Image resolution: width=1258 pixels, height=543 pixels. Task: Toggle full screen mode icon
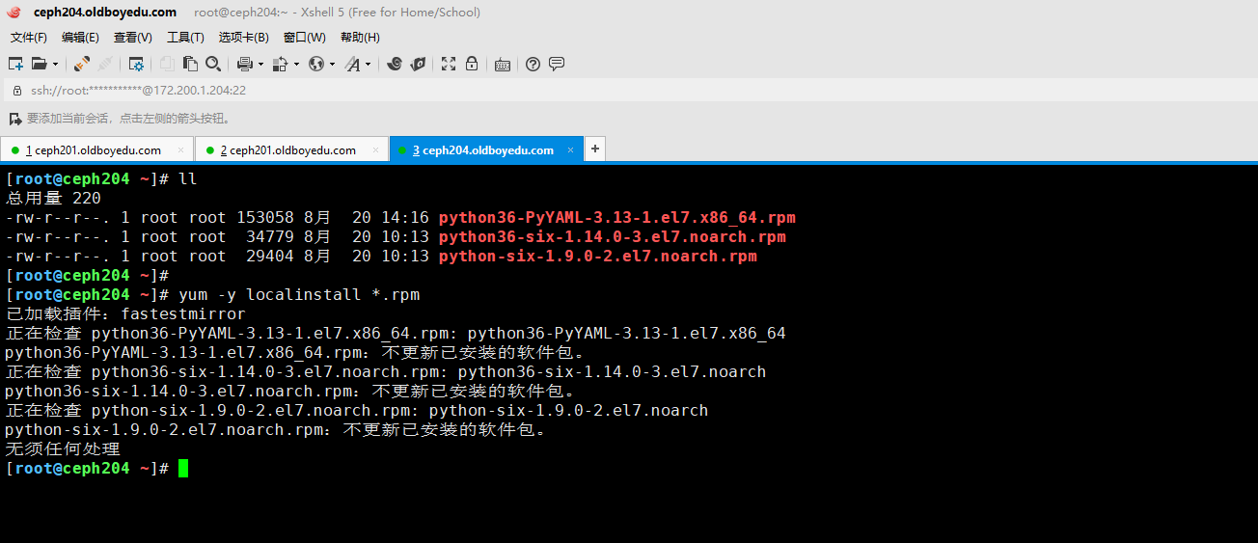pyautogui.click(x=449, y=64)
